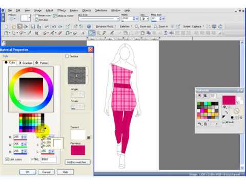Select the red Paint Brush tool icon
The image size is (246, 184).
coord(60,33)
